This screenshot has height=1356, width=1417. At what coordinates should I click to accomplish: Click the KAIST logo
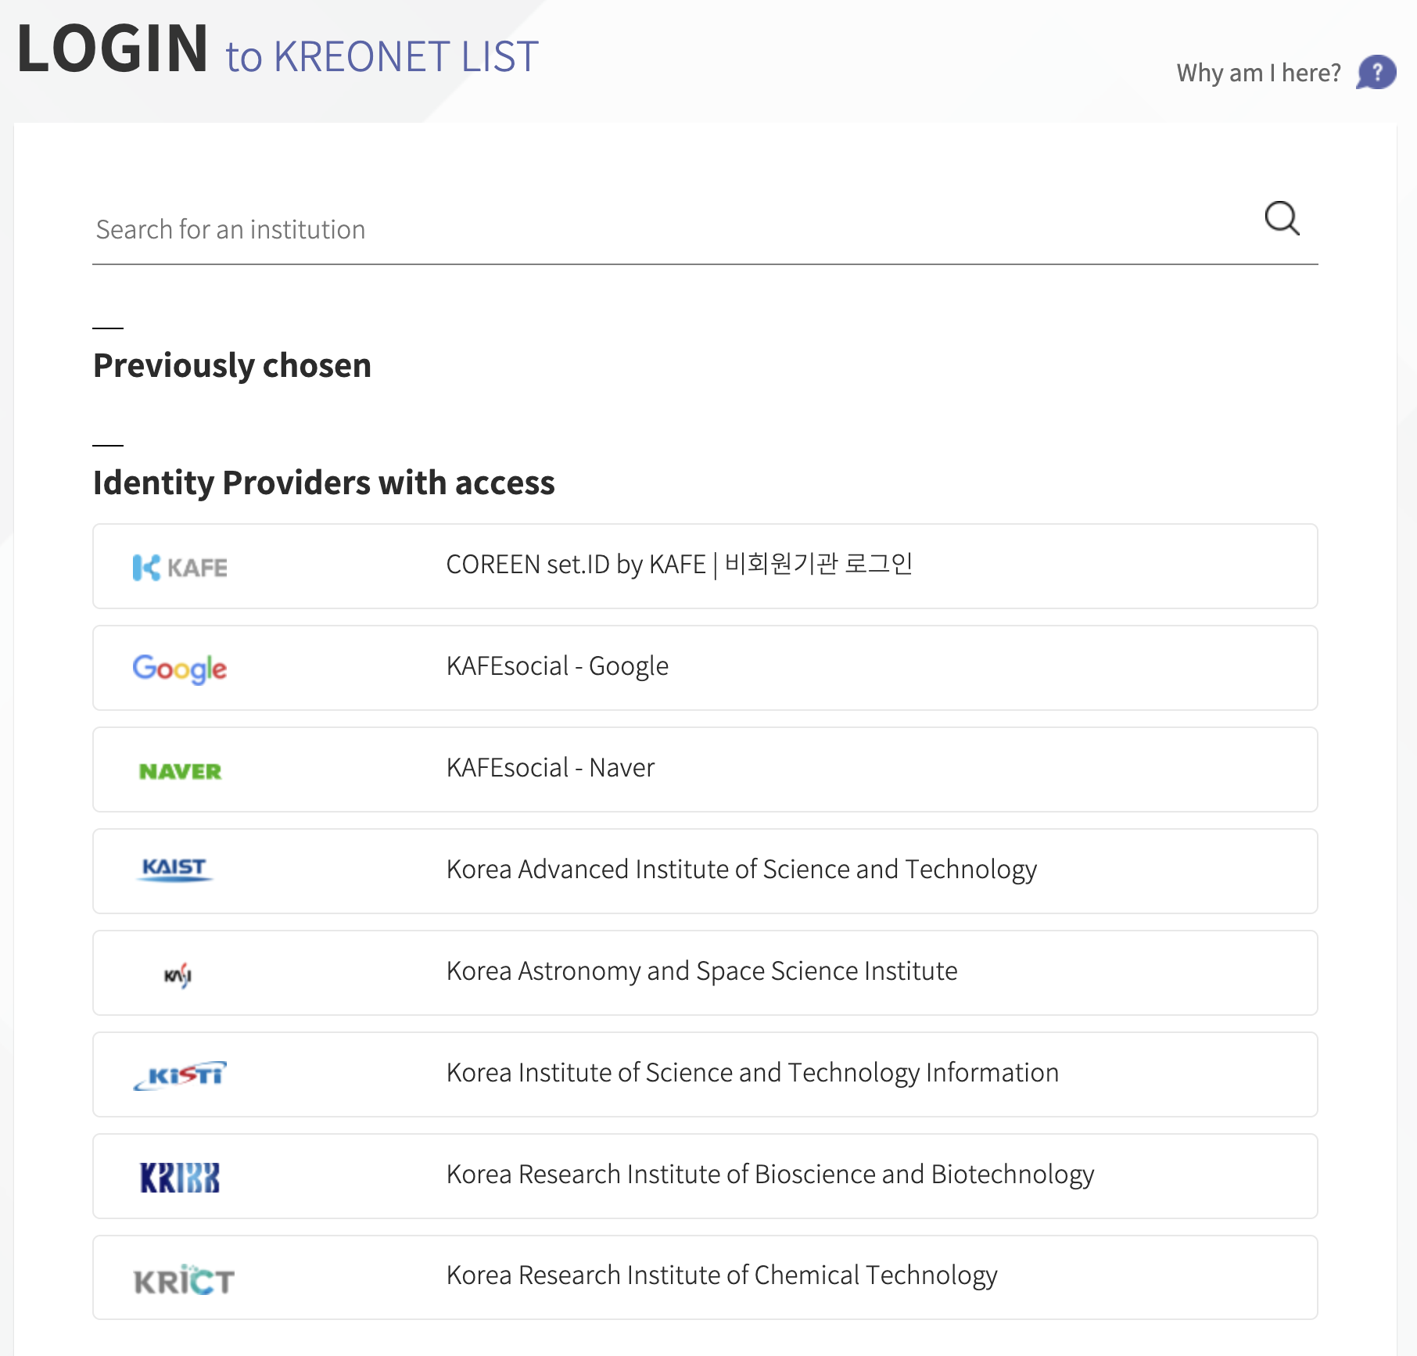[x=174, y=869]
